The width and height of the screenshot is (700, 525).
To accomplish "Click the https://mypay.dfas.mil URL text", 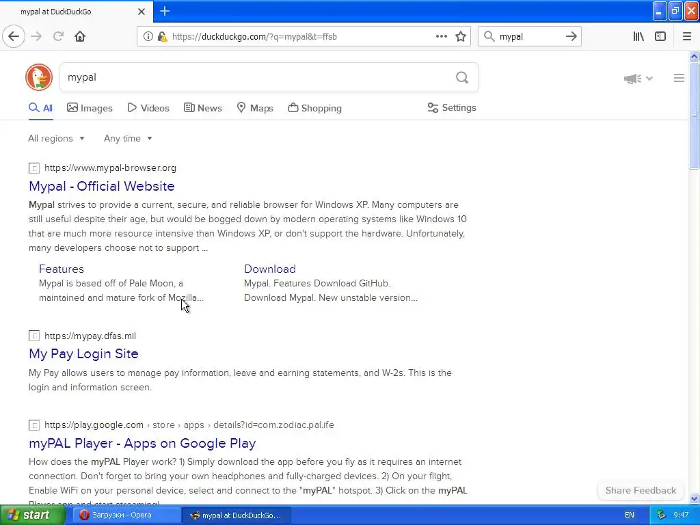I will 90,336.
